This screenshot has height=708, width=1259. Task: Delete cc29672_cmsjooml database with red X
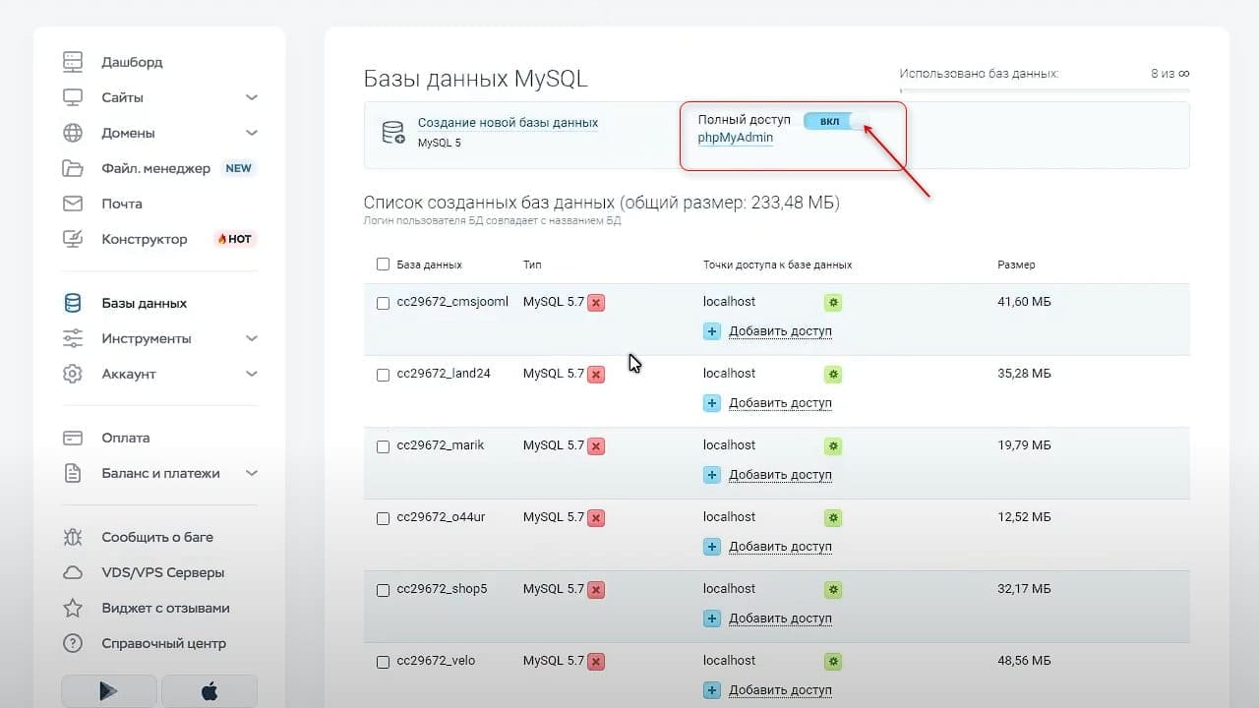596,303
